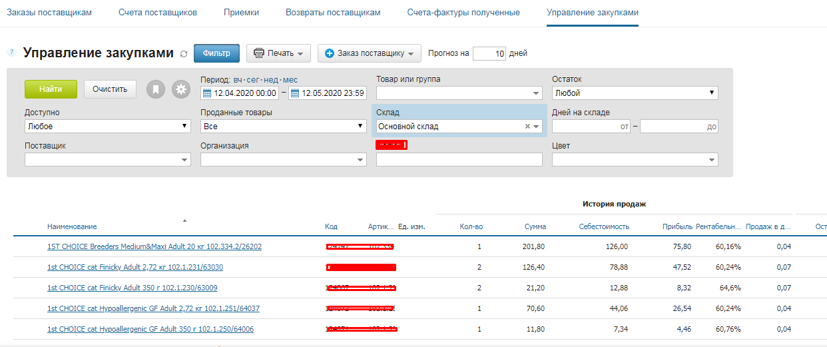Sort by the Себестоимость column header
The width and height of the screenshot is (827, 347).
coord(604,227)
